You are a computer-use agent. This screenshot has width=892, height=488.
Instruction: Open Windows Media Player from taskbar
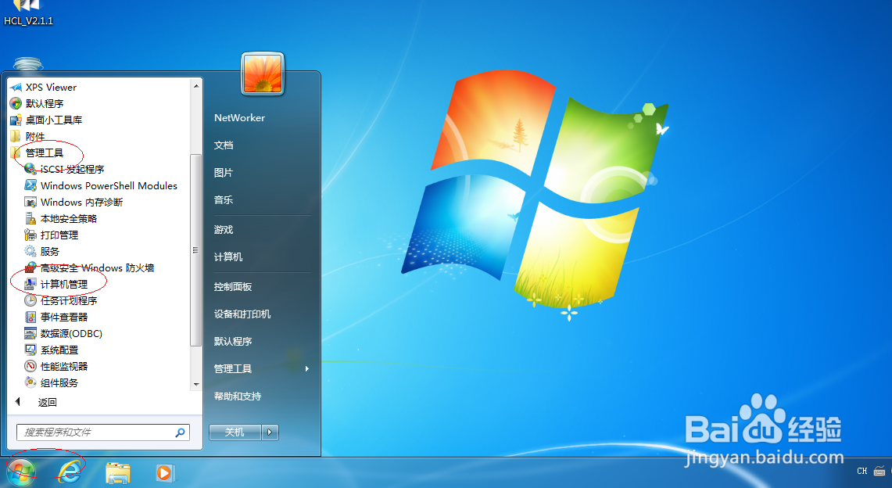166,472
